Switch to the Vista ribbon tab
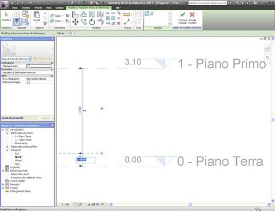 48,8
